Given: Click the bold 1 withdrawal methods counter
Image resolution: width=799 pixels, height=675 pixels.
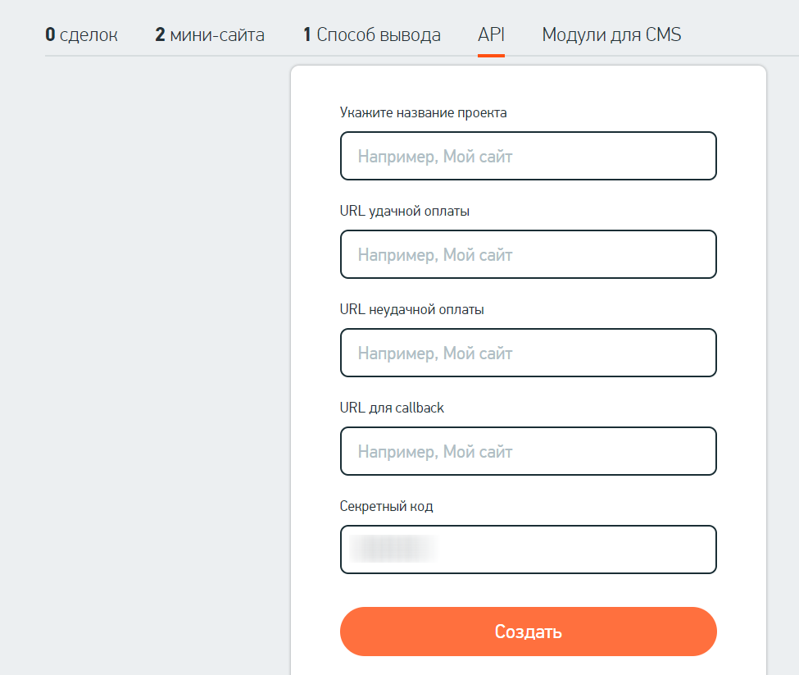Looking at the screenshot, I should coord(307,35).
